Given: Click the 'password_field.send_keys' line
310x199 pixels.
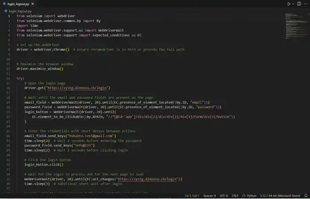Looking at the screenshot, I should tap(59, 146).
